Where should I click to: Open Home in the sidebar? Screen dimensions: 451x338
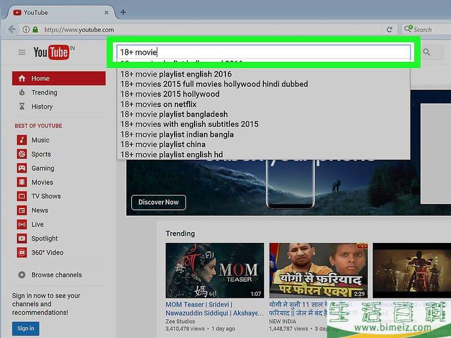[x=59, y=78]
